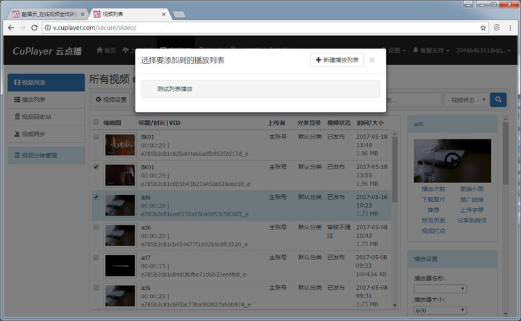The height and width of the screenshot is (321, 521).
Task: Expand the 播放器大小 600 dropdown
Action: coord(440,311)
